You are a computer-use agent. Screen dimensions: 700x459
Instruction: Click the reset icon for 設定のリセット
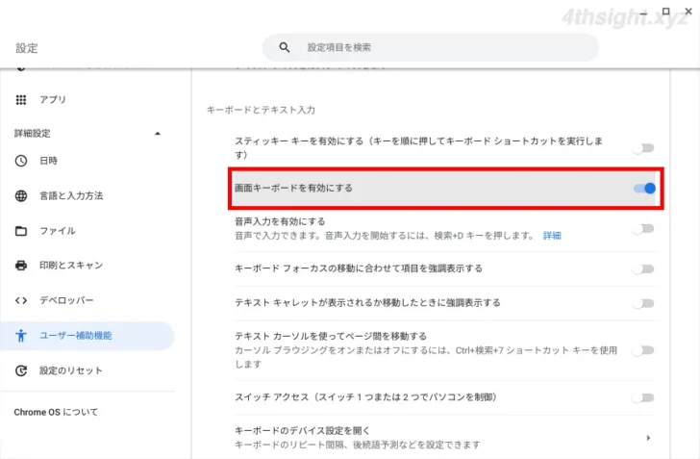pyautogui.click(x=21, y=370)
